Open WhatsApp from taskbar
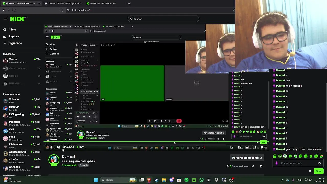This screenshot has width=327, height=184. [x=201, y=180]
